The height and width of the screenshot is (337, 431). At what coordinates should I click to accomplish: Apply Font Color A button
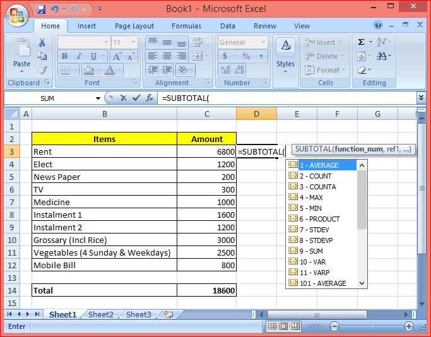110,70
